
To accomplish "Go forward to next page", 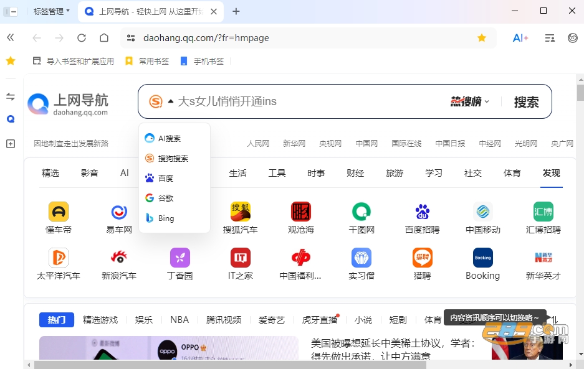I will click(x=59, y=38).
